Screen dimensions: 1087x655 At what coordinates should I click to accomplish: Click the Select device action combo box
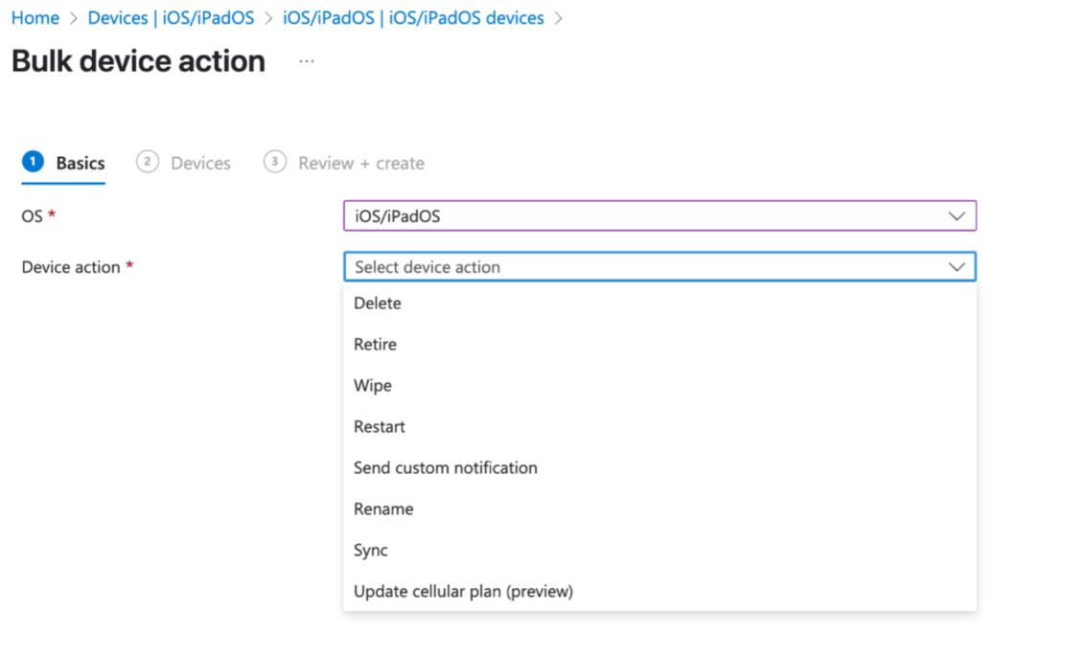(642, 267)
